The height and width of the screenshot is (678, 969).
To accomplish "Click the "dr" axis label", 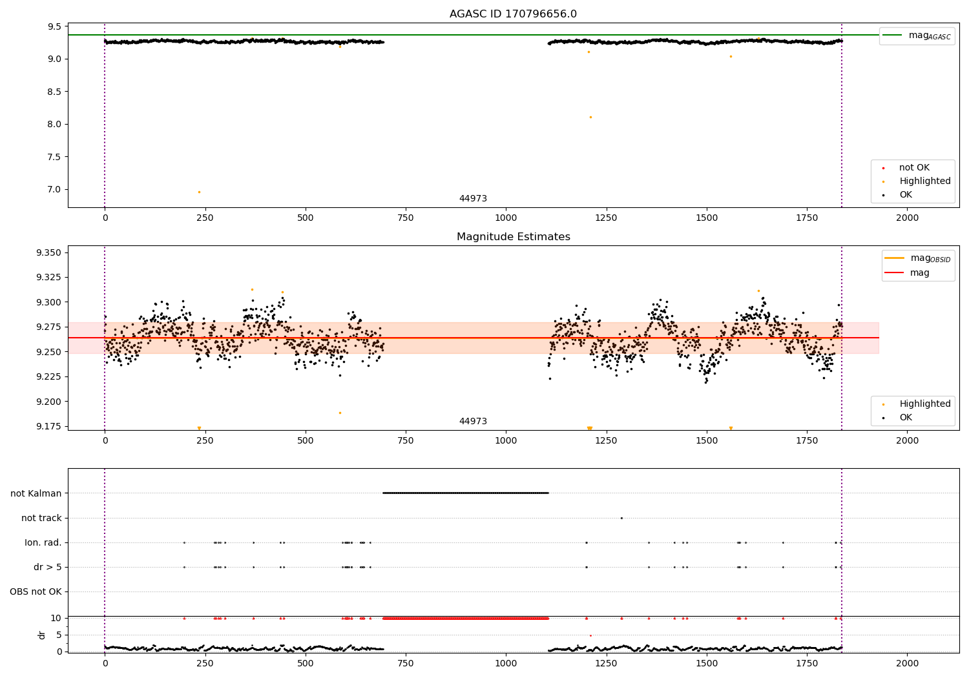I will [42, 635].
